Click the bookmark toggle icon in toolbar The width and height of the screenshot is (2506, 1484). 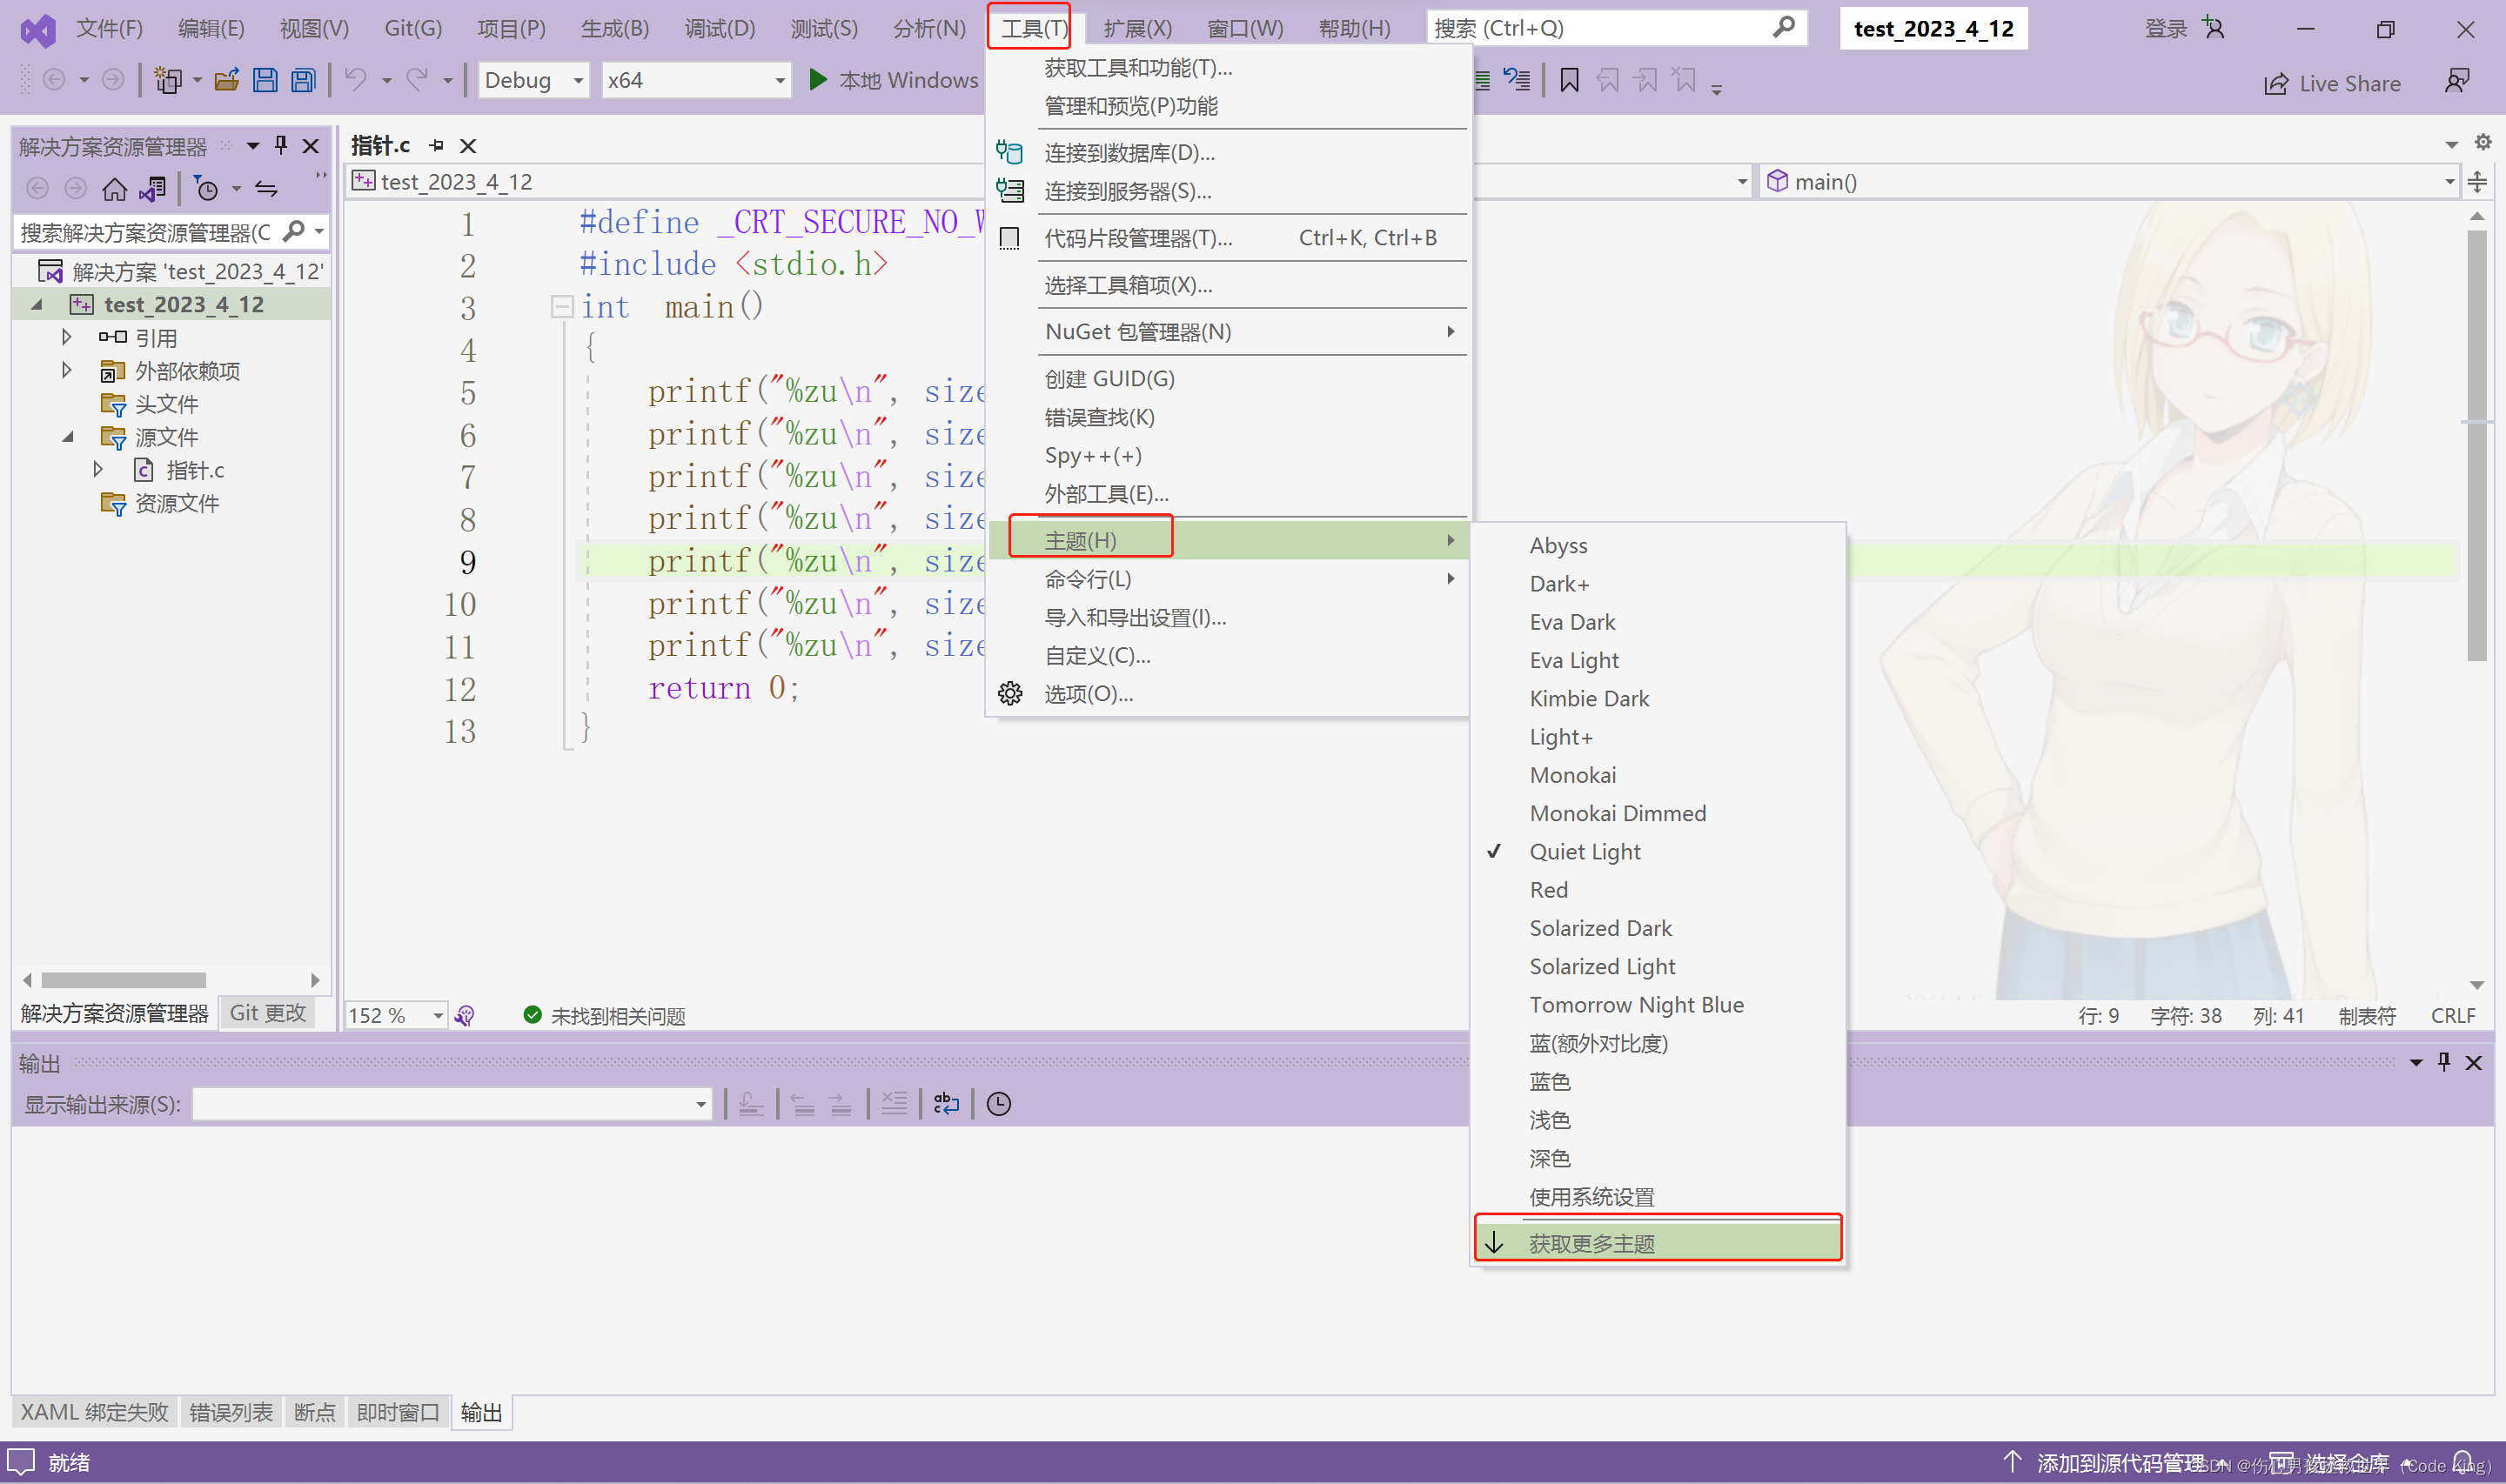tap(1569, 81)
